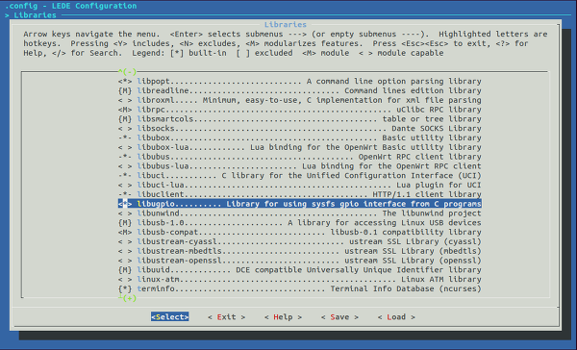Select the libuclient HTTP/1.1 row
This screenshot has width=577, height=350.
point(309,194)
